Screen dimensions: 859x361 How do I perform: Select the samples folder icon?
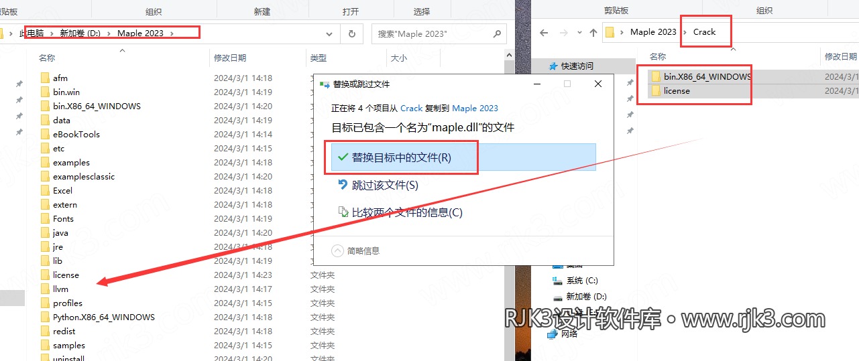pyautogui.click(x=45, y=345)
